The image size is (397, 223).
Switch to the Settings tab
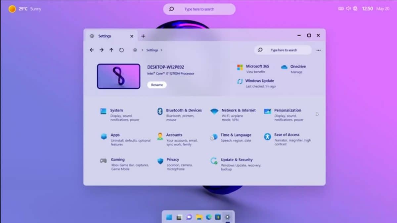104,36
